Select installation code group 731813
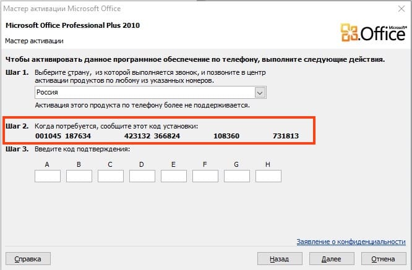Viewport: 412px width, 270px height. click(286, 136)
